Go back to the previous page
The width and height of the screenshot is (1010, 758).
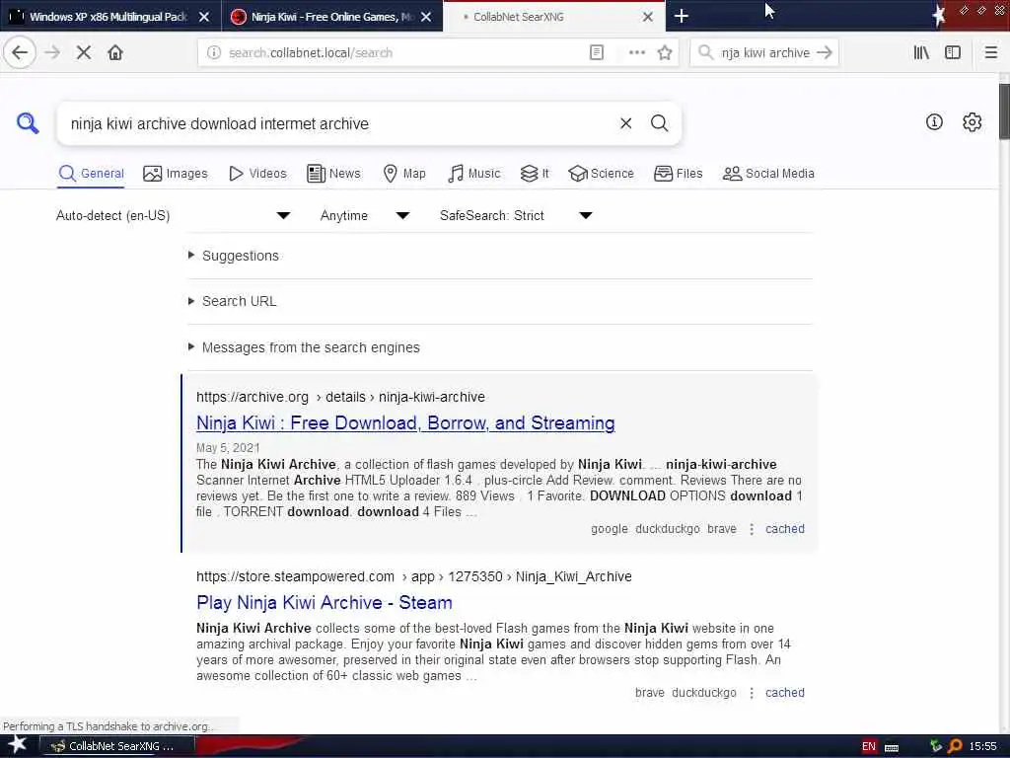click(20, 53)
